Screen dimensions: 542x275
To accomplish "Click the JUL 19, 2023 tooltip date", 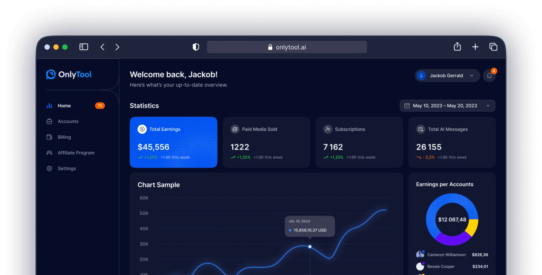I will (x=299, y=221).
